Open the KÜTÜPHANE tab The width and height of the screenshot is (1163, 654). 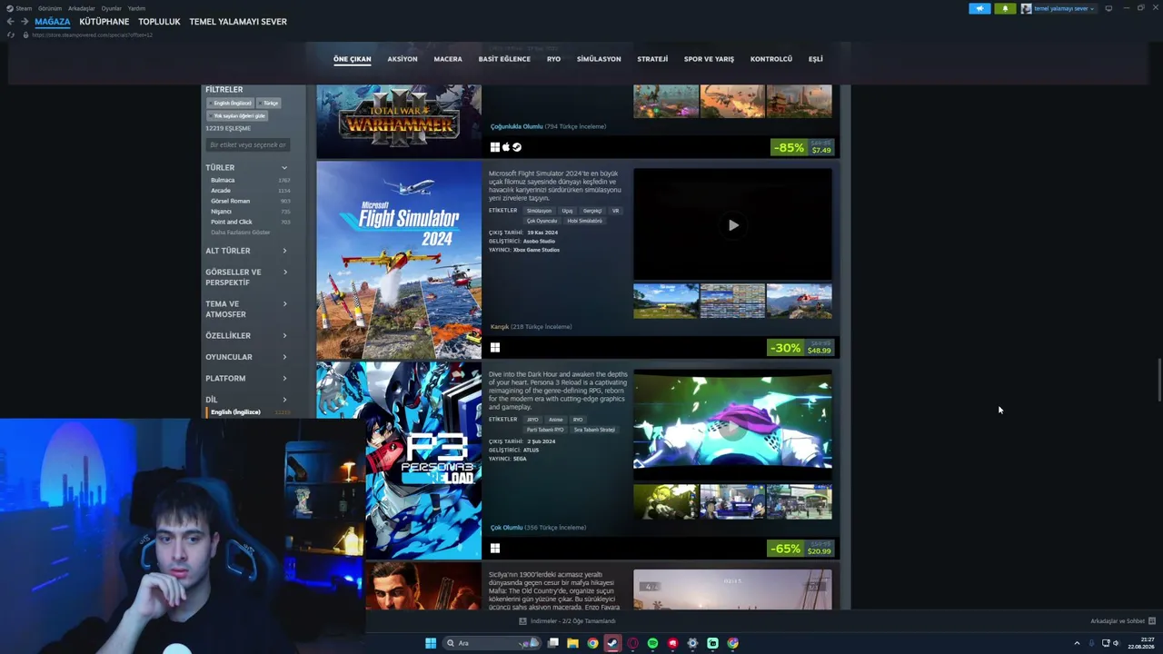click(x=104, y=22)
